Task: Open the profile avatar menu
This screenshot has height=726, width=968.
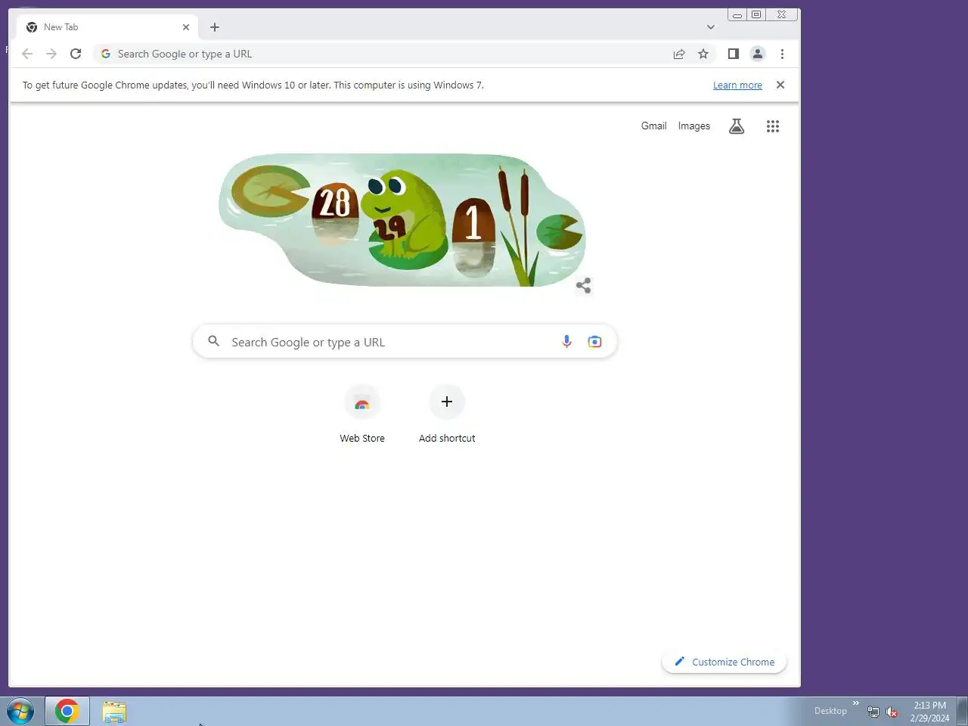Action: point(757,54)
